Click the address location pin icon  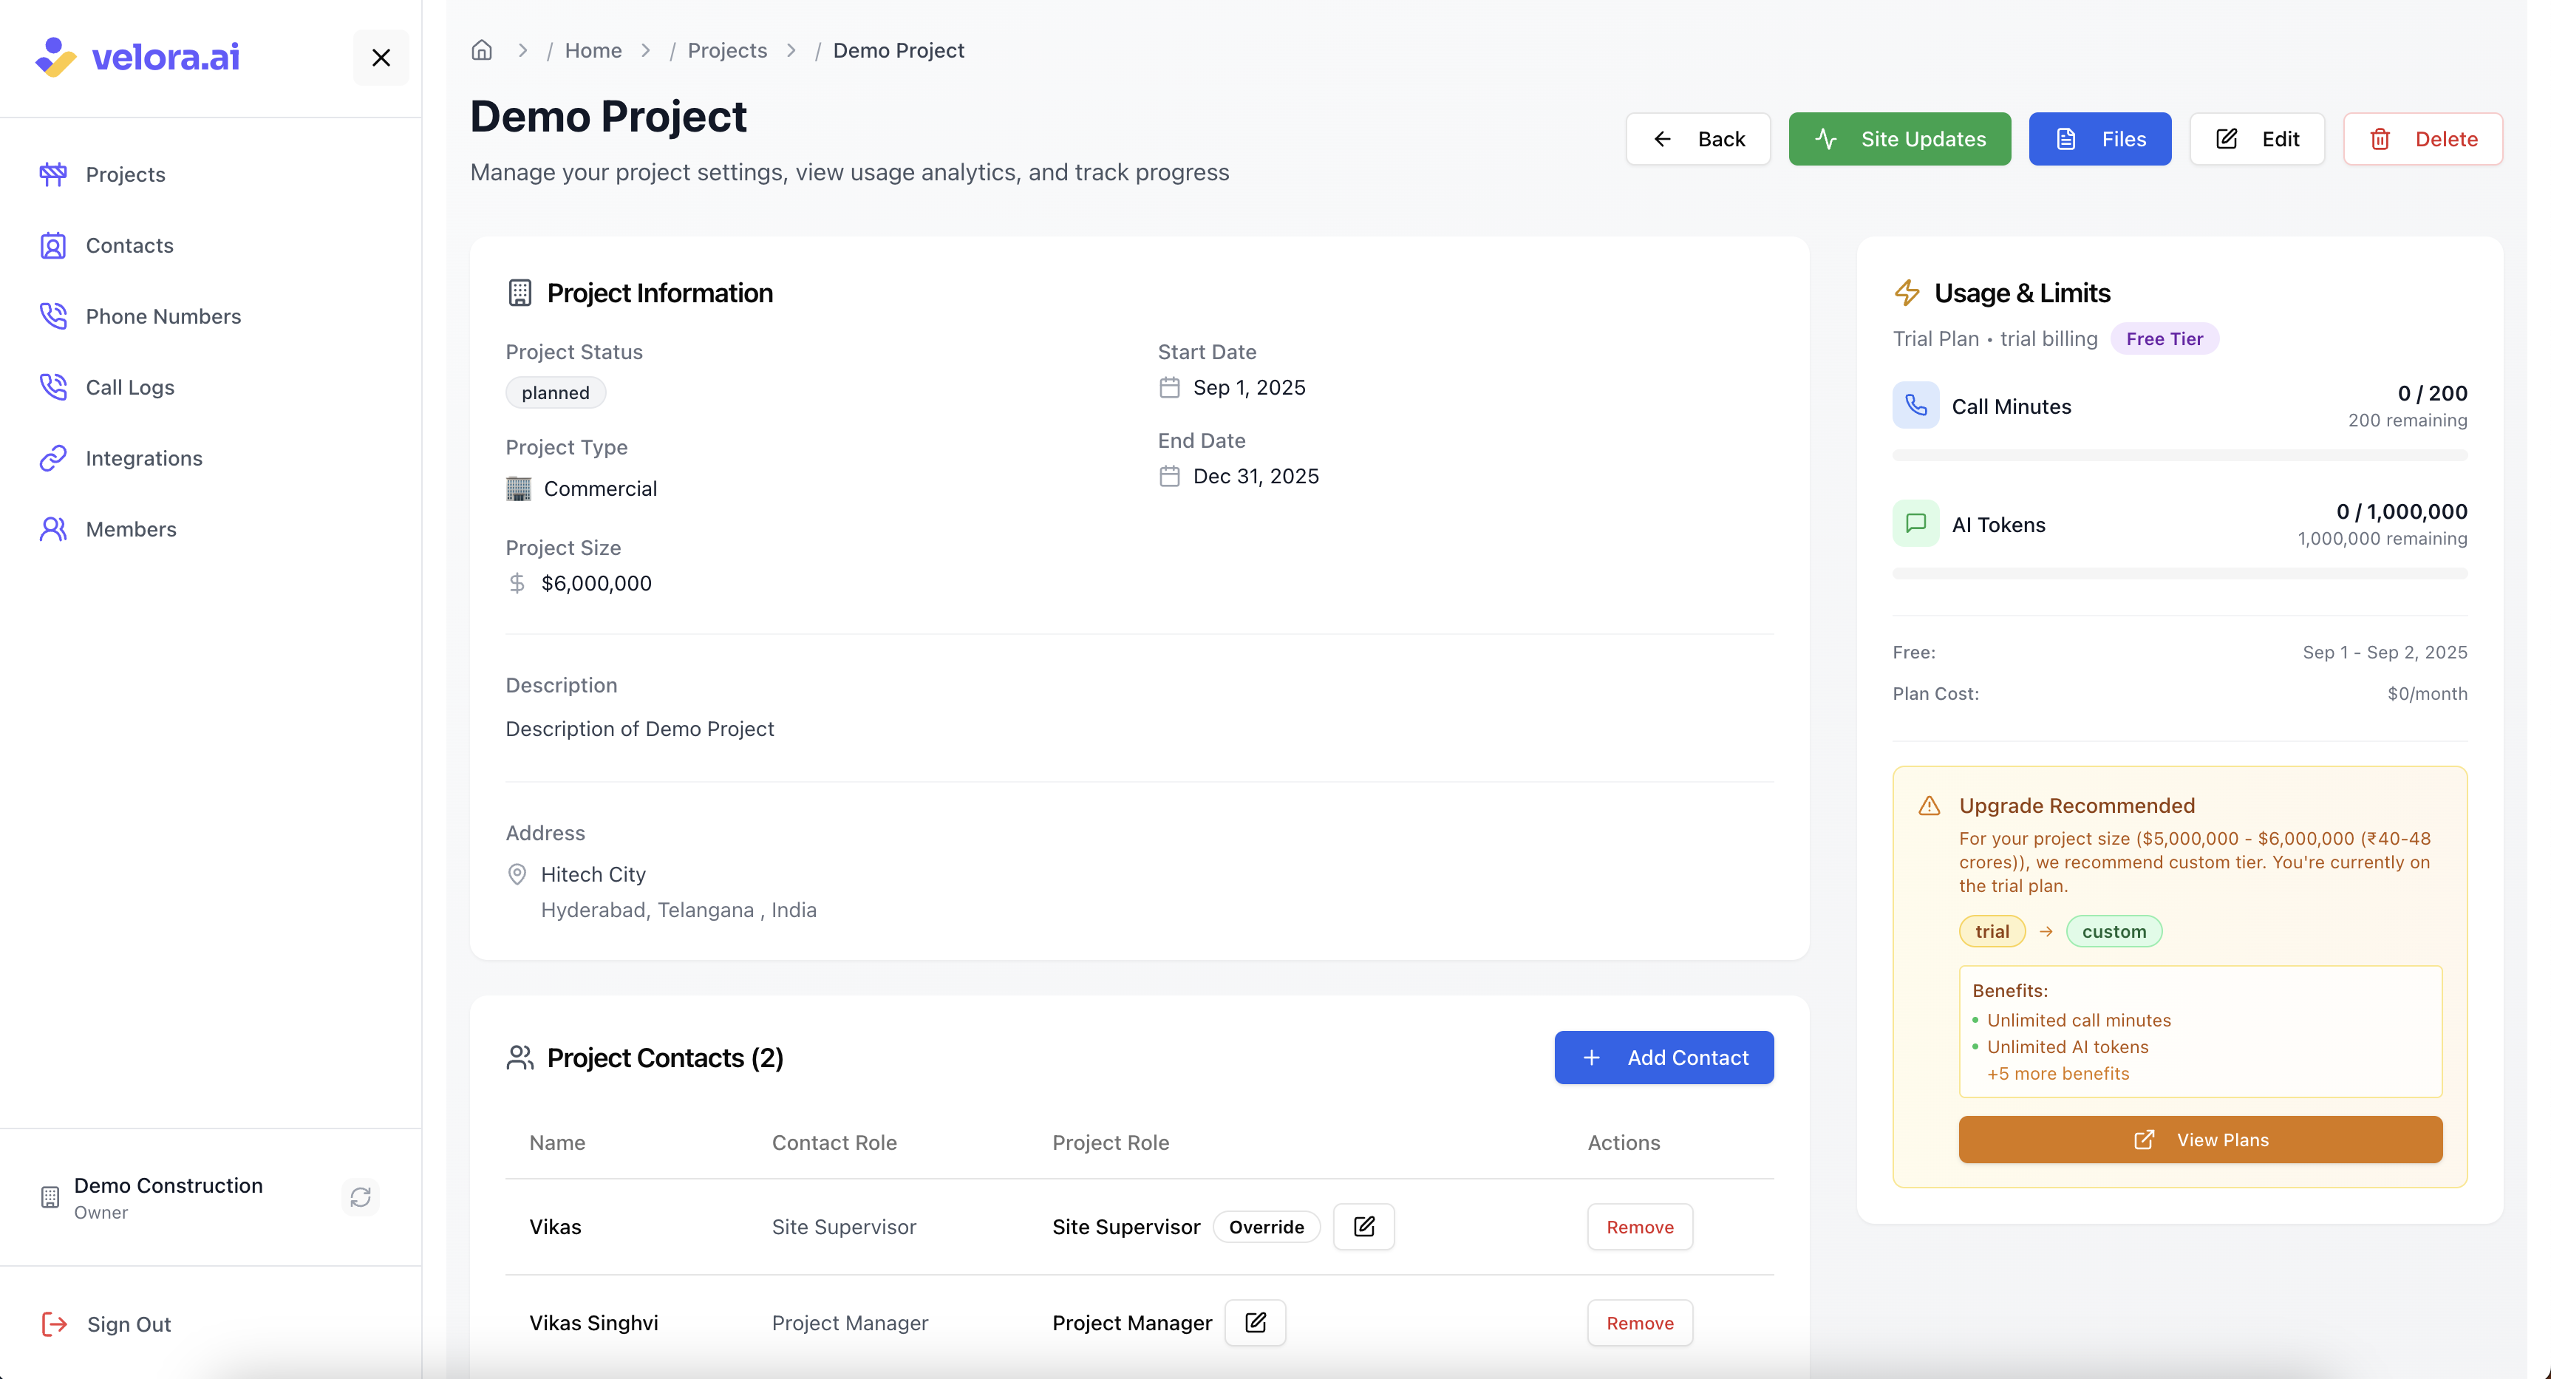pos(517,874)
